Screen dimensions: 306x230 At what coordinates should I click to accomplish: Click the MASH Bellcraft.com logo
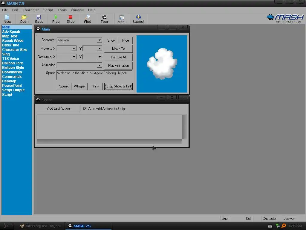tap(285, 19)
